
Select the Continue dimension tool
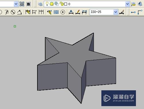tap(41, 12)
